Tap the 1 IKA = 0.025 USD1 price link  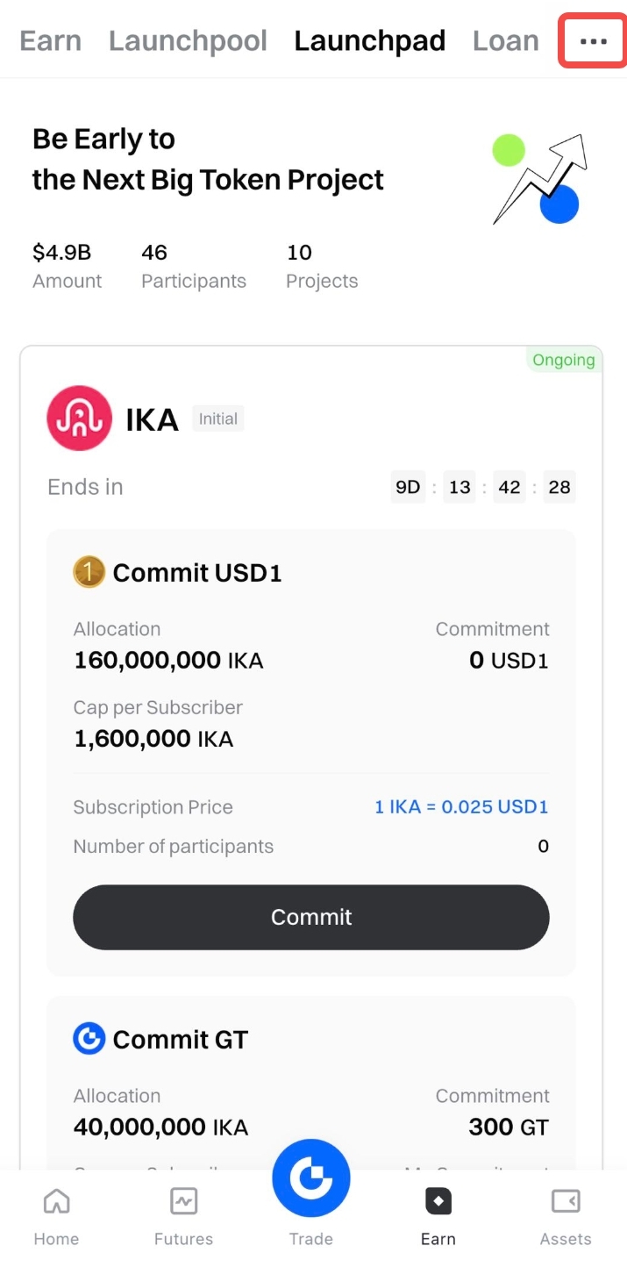(461, 807)
